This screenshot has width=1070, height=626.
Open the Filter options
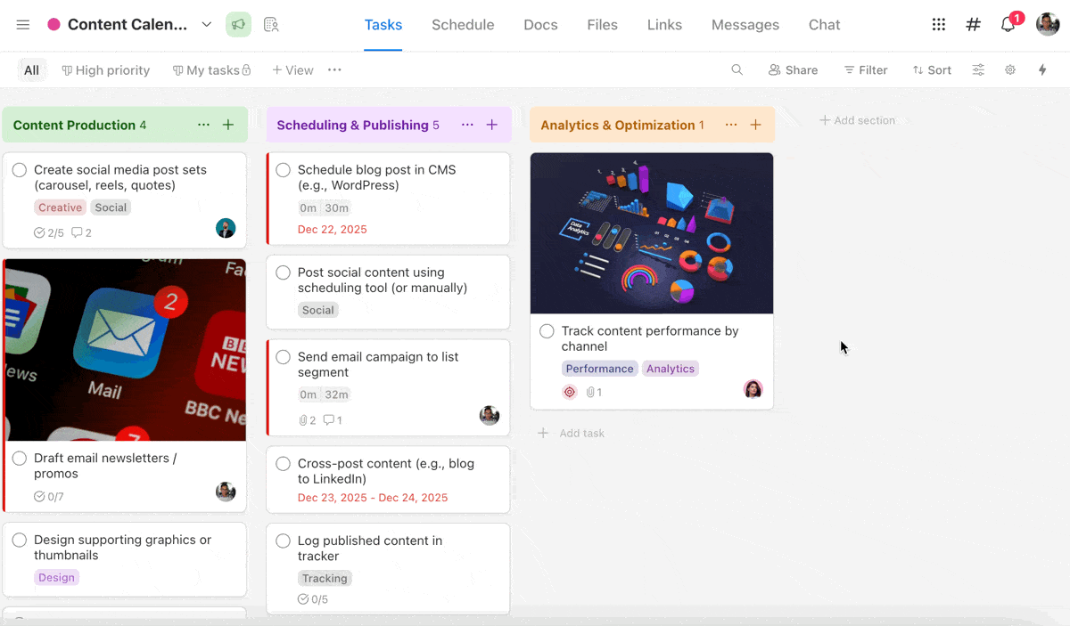(866, 70)
